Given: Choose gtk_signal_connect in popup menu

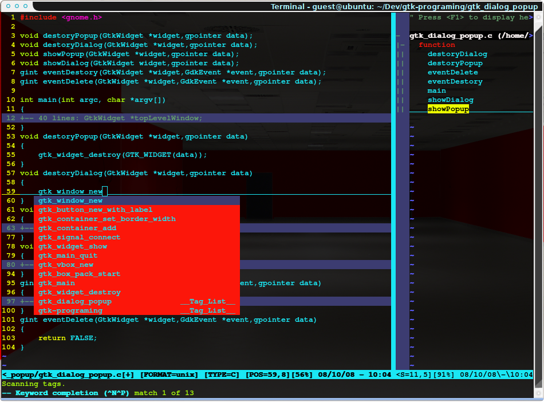Looking at the screenshot, I should [137, 237].
